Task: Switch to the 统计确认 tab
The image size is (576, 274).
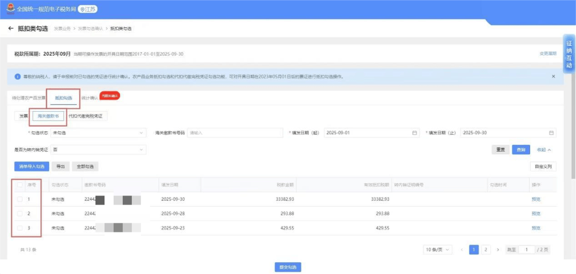Action: (x=89, y=98)
